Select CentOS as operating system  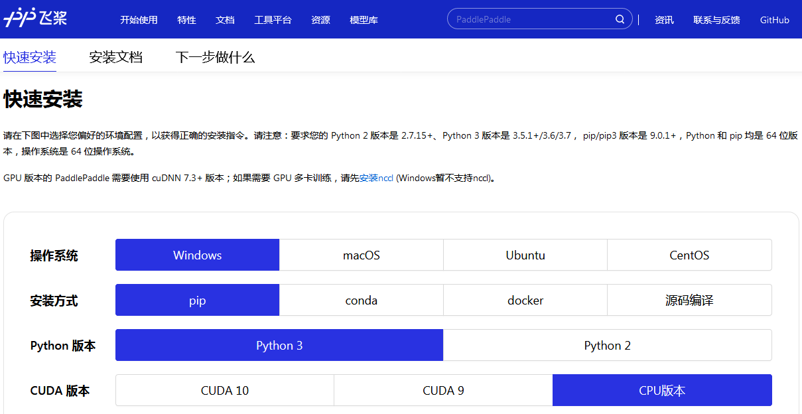point(689,255)
